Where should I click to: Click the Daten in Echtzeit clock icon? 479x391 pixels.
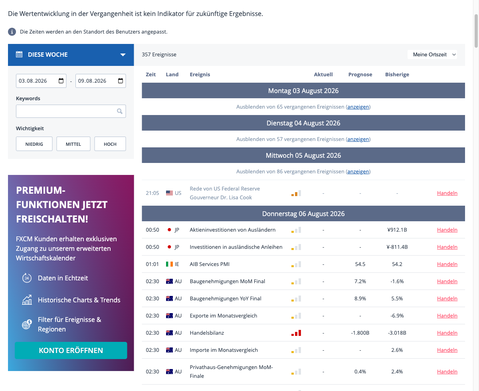[27, 278]
